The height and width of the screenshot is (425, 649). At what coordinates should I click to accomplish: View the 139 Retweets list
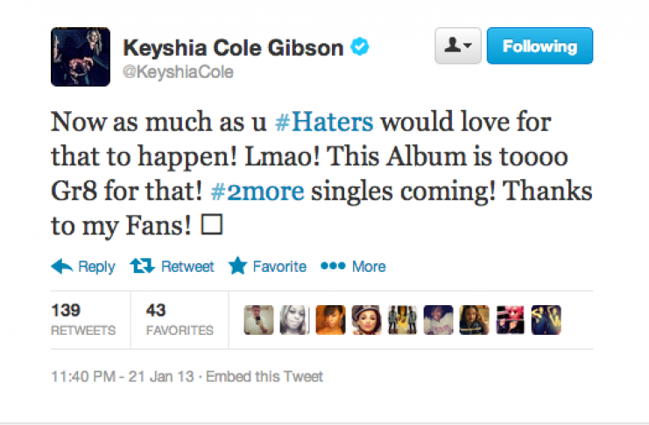[83, 319]
